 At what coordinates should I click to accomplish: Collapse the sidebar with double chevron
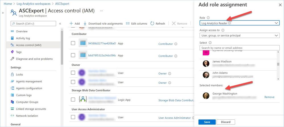60,24
